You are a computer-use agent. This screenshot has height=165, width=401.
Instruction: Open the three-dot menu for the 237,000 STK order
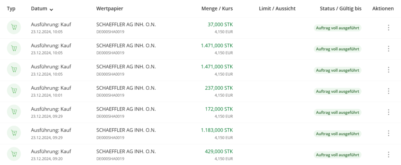388,91
